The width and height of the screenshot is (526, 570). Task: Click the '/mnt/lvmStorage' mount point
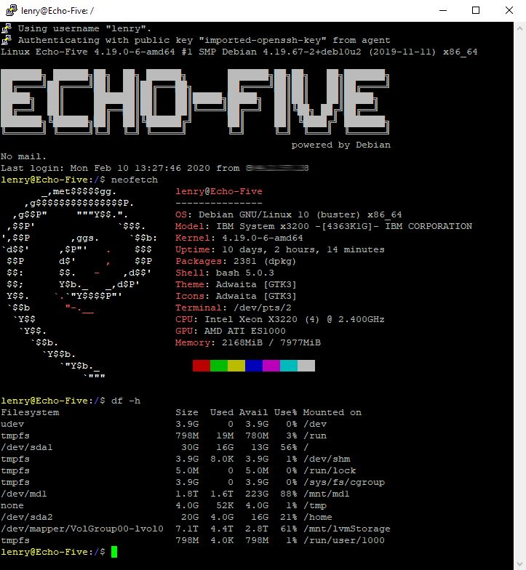tap(347, 529)
